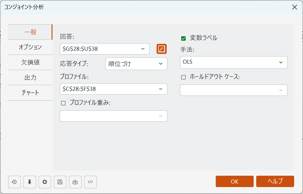303x194 pixels.
Task: Open the 応答タイプ dropdown
Action: click(x=136, y=64)
